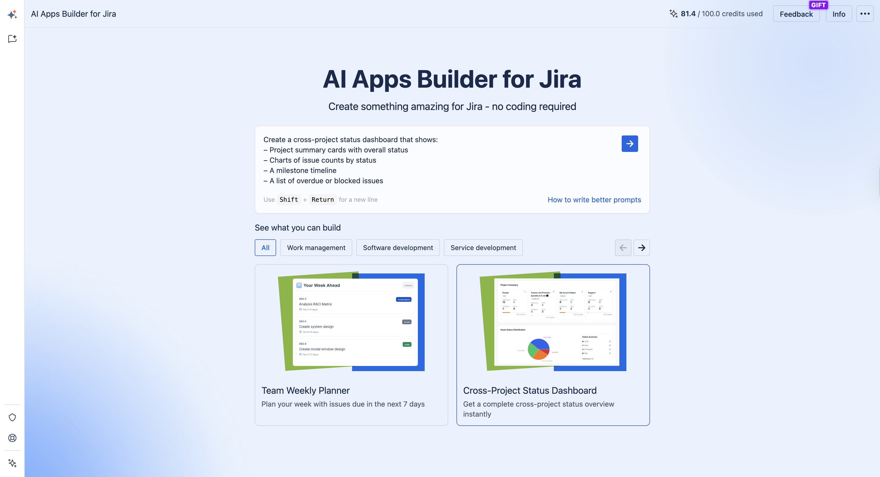The width and height of the screenshot is (880, 477).
Task: Open the three-dot more options menu
Action: click(x=865, y=14)
